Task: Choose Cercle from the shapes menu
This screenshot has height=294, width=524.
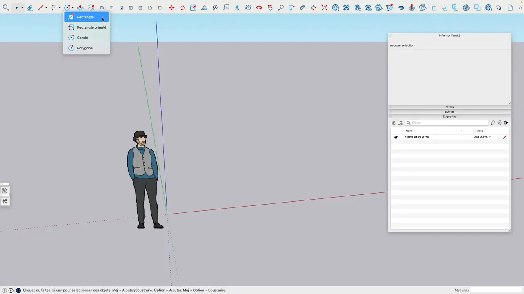Action: [82, 38]
